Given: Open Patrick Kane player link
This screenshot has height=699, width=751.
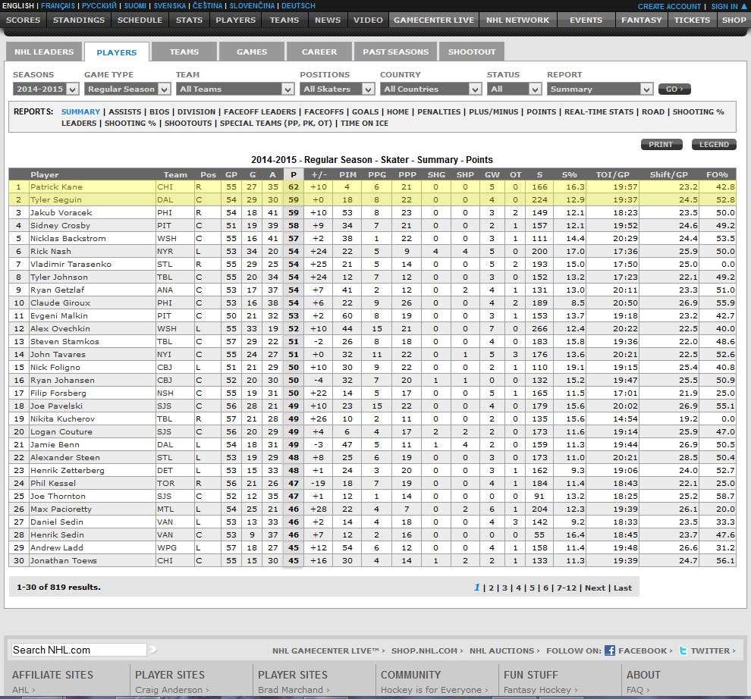Looking at the screenshot, I should pos(57,187).
